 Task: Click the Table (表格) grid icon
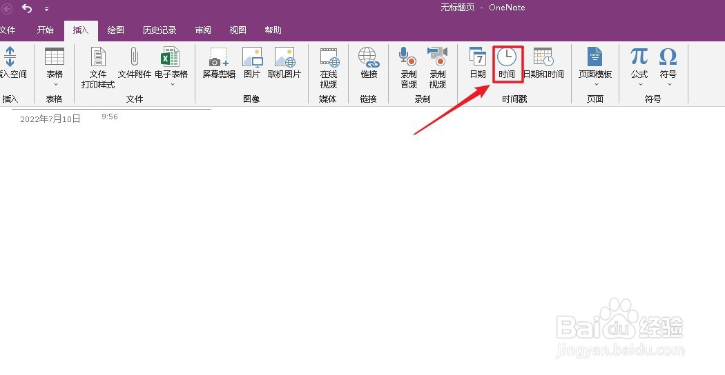pyautogui.click(x=54, y=57)
